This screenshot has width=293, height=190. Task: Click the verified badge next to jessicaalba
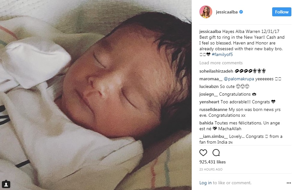pos(241,12)
